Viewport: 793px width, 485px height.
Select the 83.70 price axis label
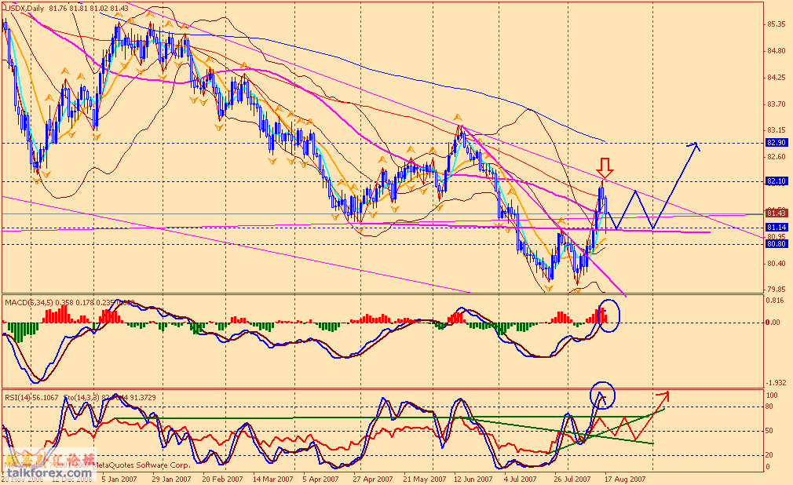point(777,104)
